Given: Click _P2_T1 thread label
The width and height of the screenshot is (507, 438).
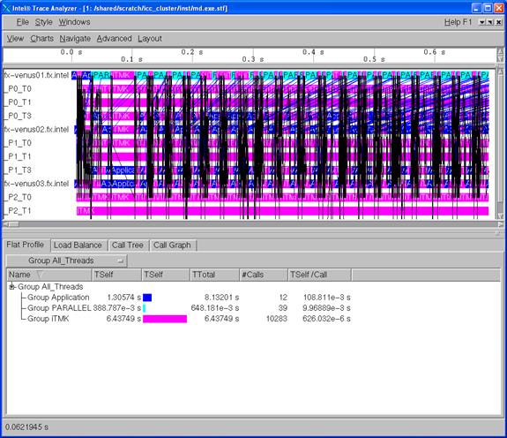Looking at the screenshot, I should click(x=19, y=211).
